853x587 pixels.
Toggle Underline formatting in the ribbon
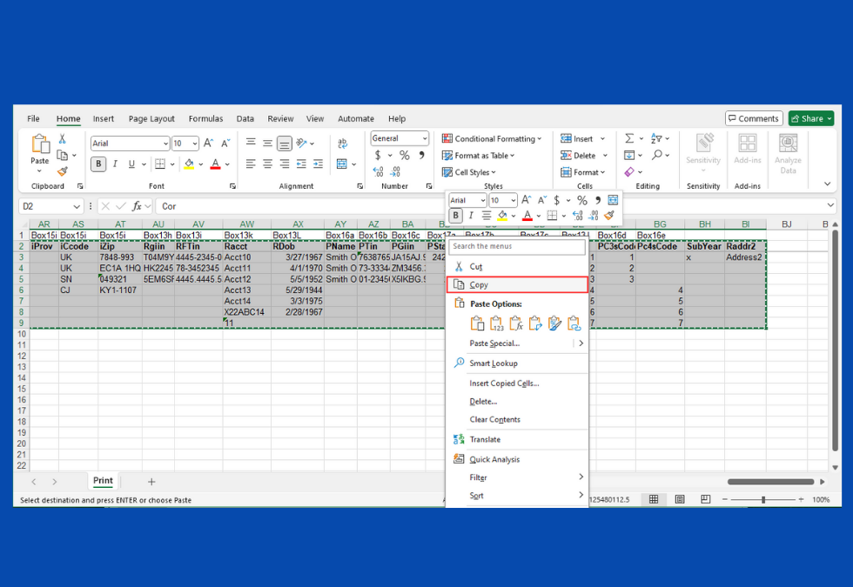pyautogui.click(x=131, y=163)
